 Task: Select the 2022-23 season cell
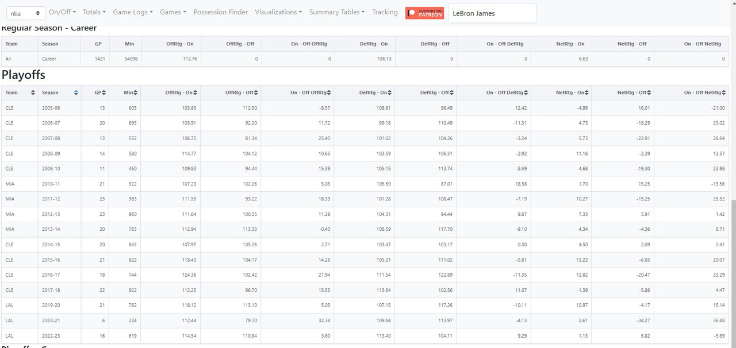click(59, 336)
